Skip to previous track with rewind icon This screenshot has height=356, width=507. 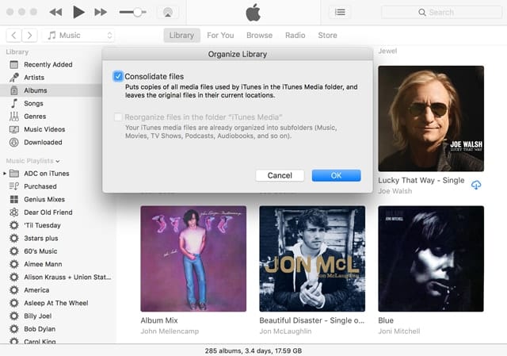tap(55, 12)
